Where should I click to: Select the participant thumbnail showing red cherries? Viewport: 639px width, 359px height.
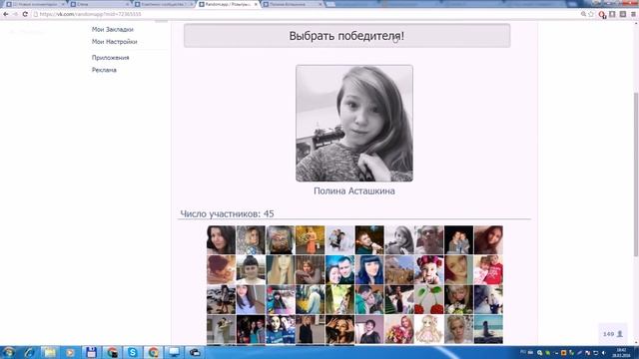click(428, 299)
